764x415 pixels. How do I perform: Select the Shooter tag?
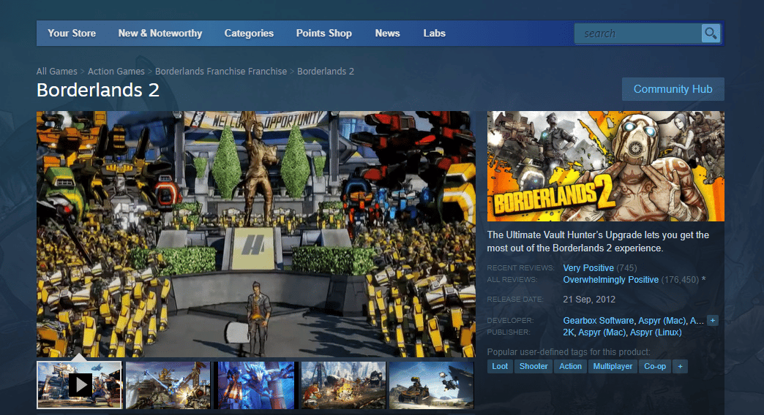point(533,366)
